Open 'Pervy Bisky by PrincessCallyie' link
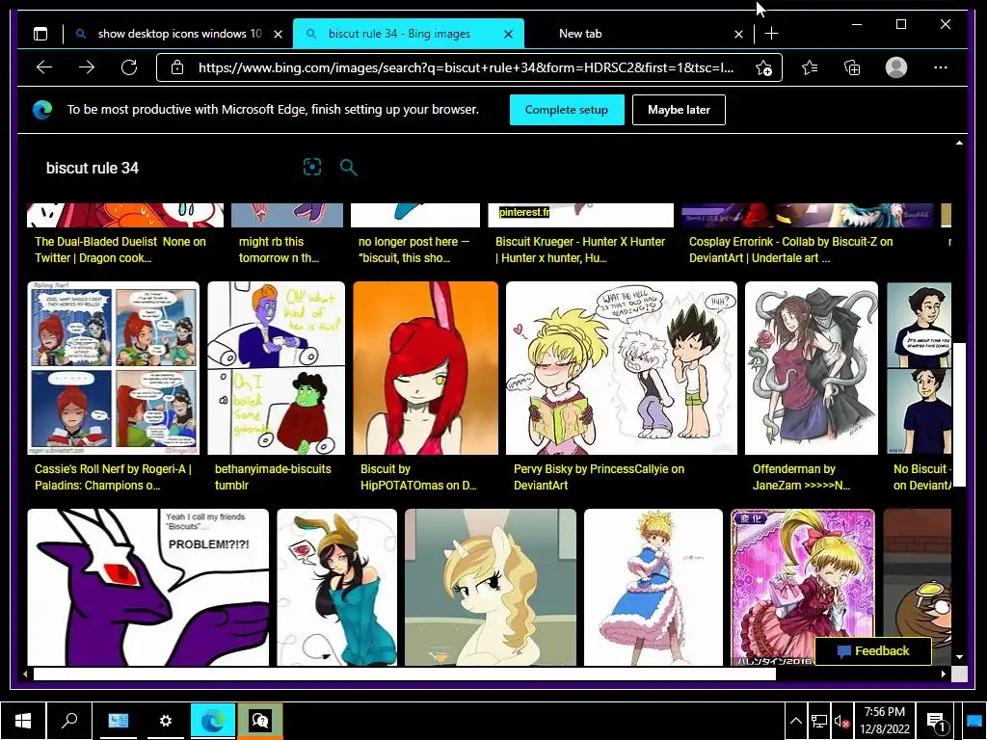The image size is (987, 740). pos(599,477)
